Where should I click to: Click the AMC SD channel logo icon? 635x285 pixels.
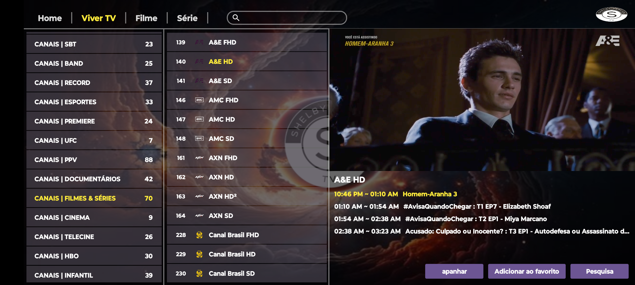199,139
